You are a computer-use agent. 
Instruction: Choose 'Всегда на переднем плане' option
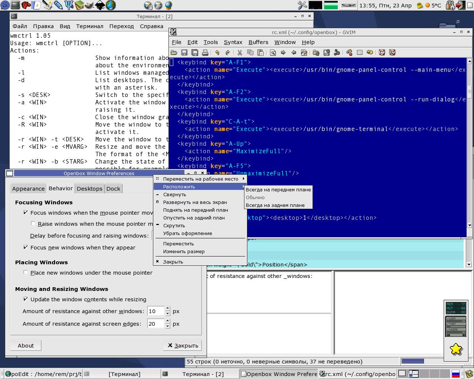click(x=278, y=189)
